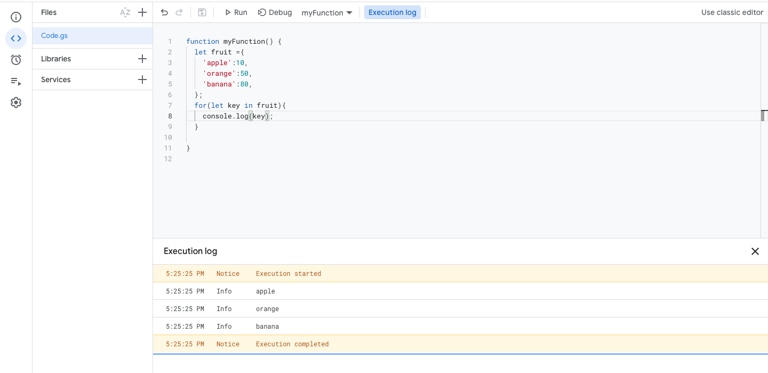Click the console.log(key) line in editor

point(237,116)
